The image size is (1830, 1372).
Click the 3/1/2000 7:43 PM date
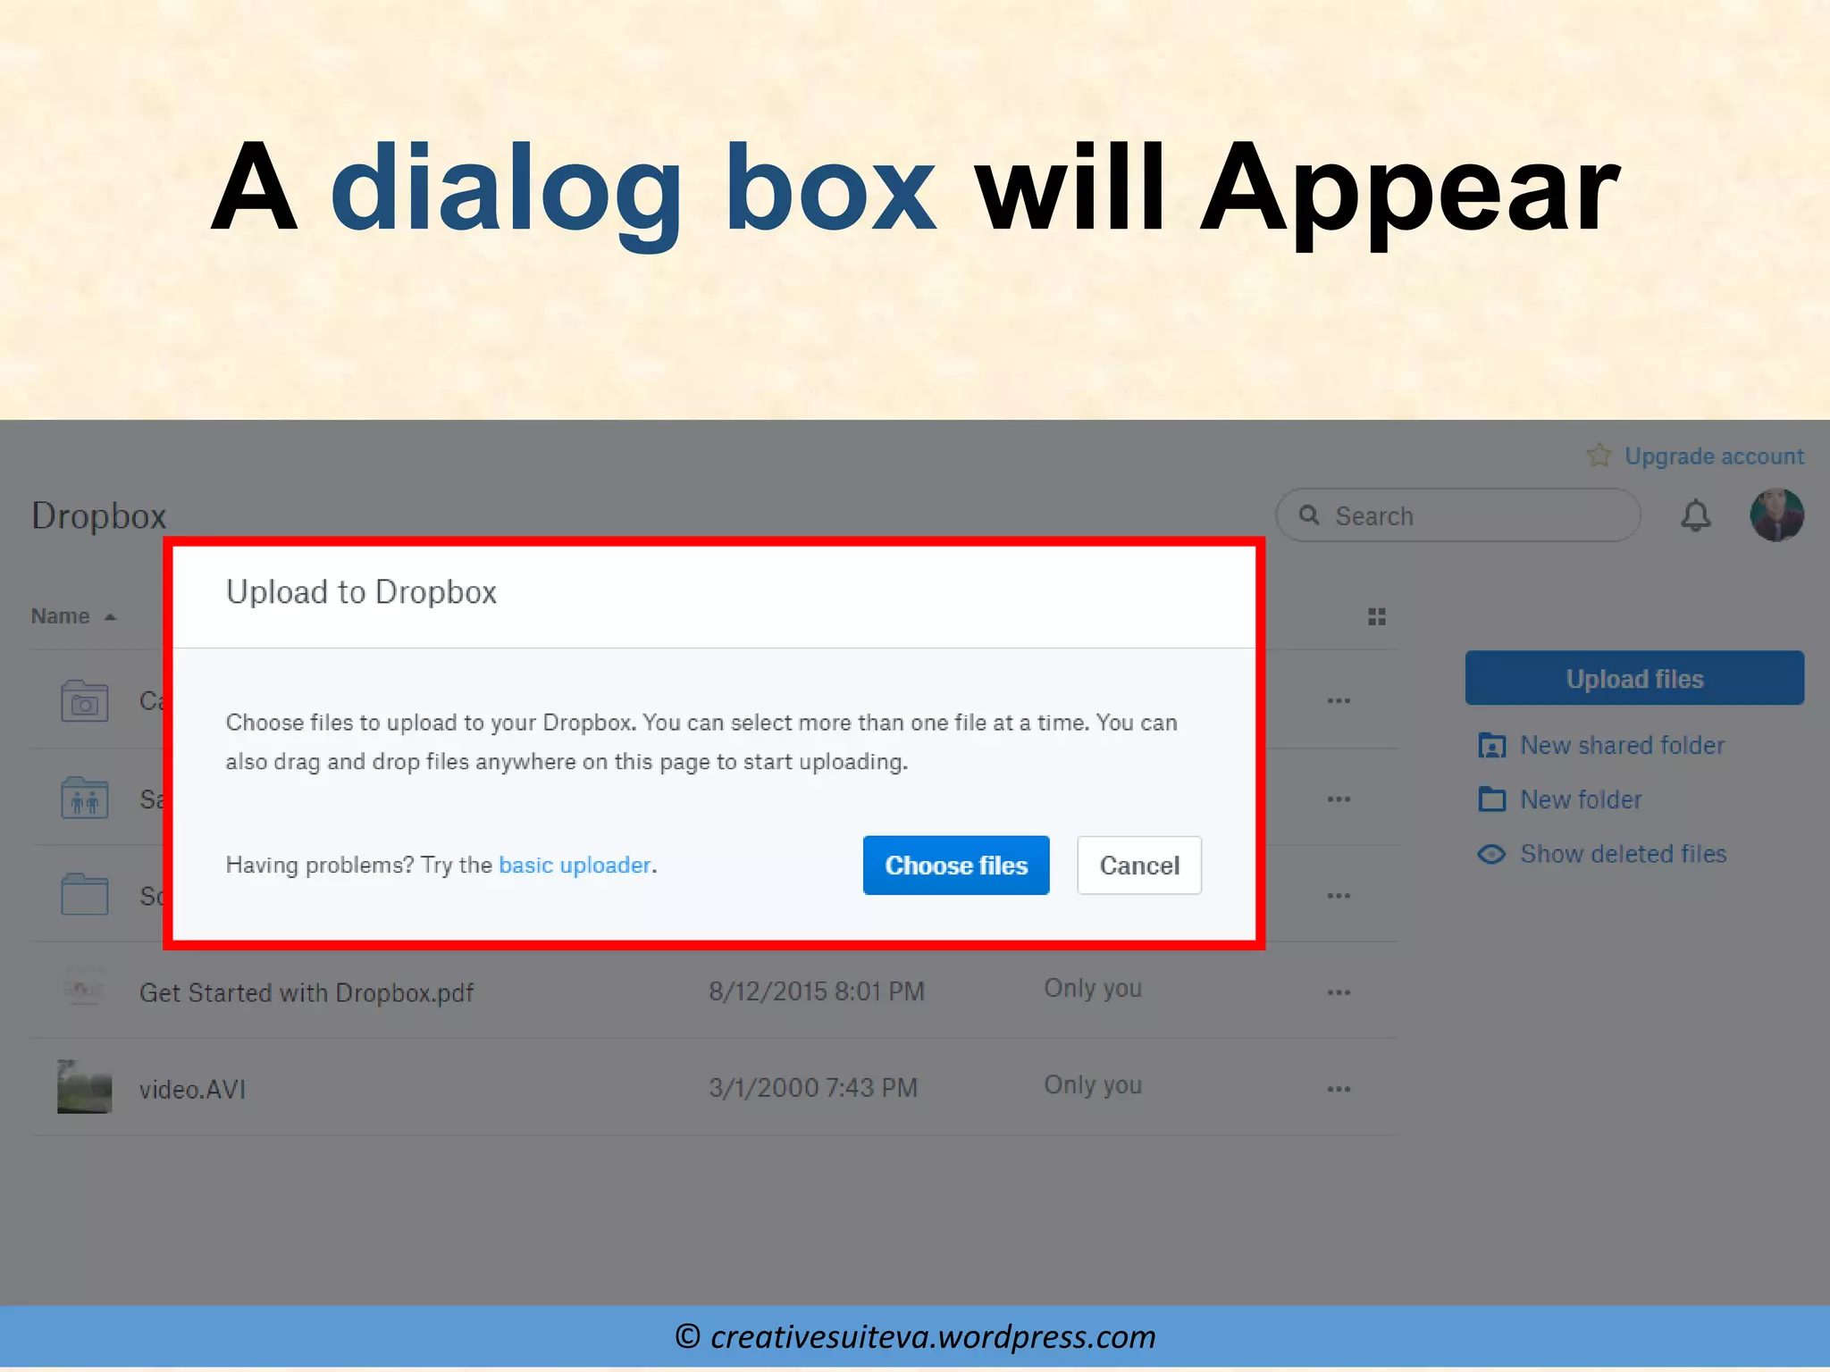point(813,1088)
